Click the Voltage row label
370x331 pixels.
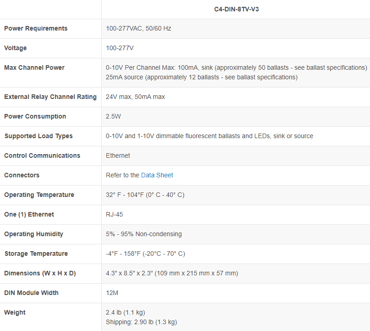(x=16, y=48)
